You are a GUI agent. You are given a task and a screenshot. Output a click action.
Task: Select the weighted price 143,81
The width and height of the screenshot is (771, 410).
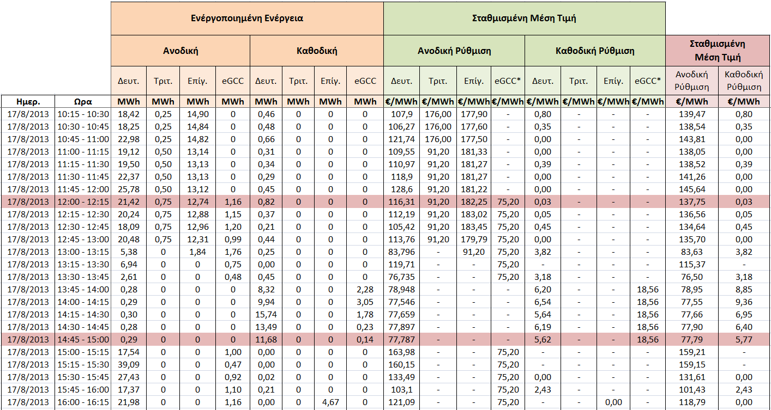[692, 139]
